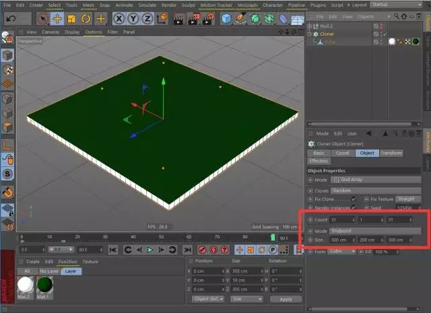The width and height of the screenshot is (431, 313).
Task: Switch to the Coord. tab
Action: [x=342, y=153]
